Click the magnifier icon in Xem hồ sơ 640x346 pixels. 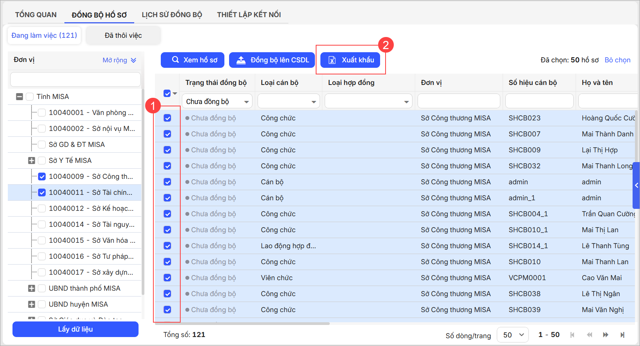[x=176, y=60]
